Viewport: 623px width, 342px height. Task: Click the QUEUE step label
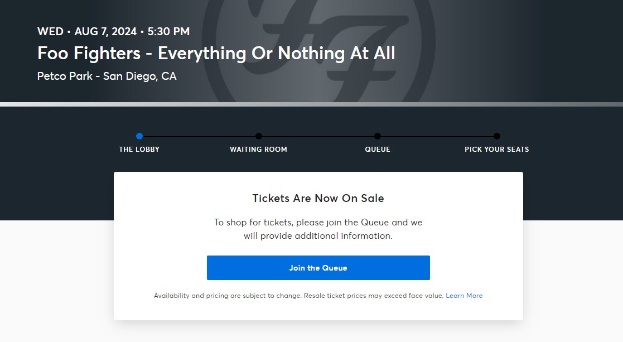(378, 150)
